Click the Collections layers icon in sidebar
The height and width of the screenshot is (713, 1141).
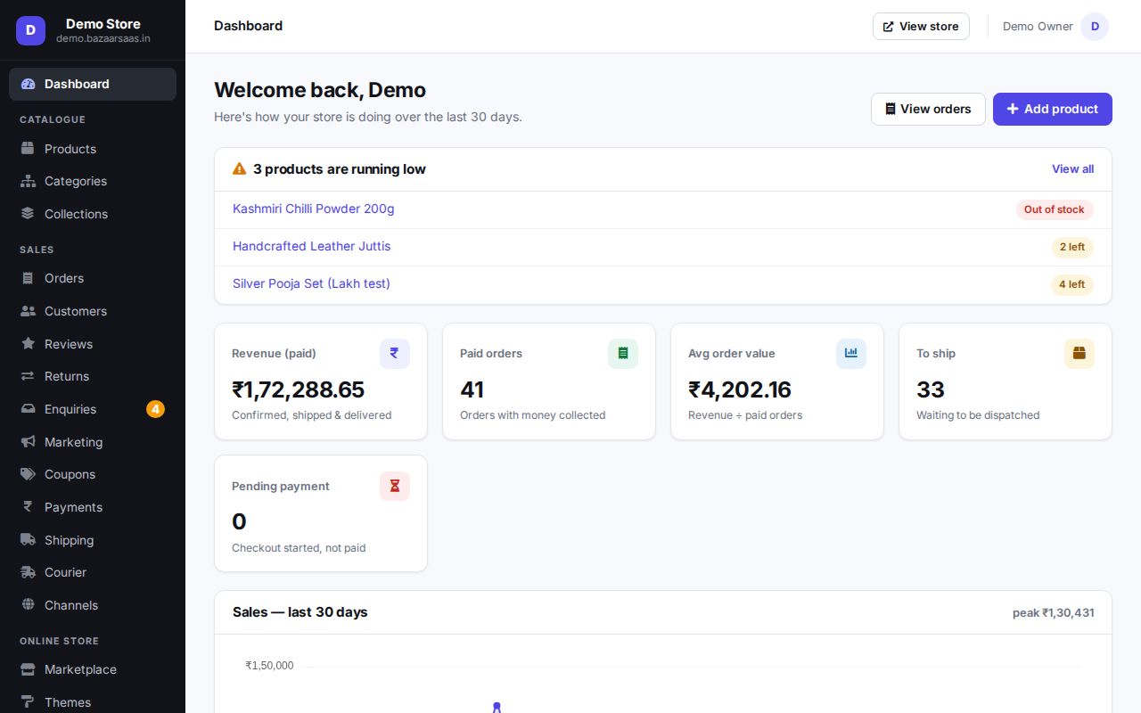28,214
